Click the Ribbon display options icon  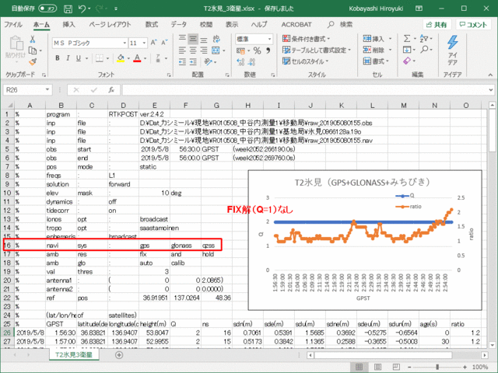pos(419,9)
